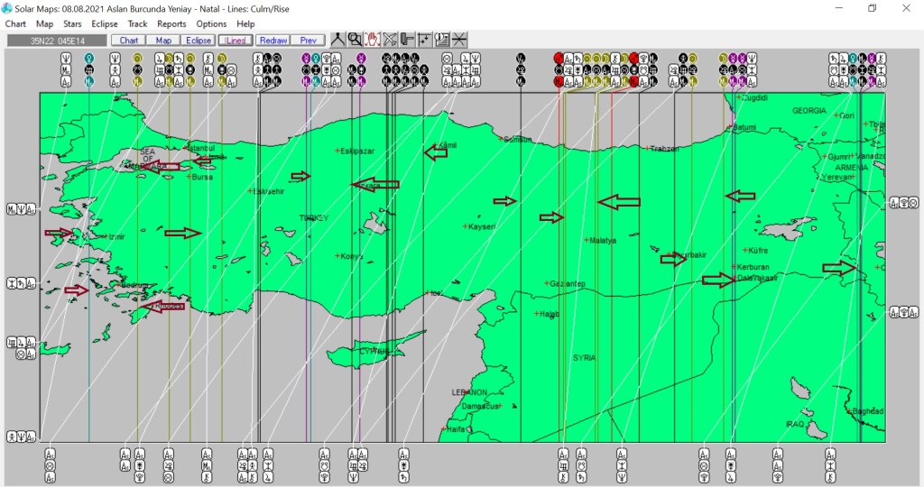Screen dimensions: 924x487
Task: Open the Stars menu
Action: coord(72,23)
